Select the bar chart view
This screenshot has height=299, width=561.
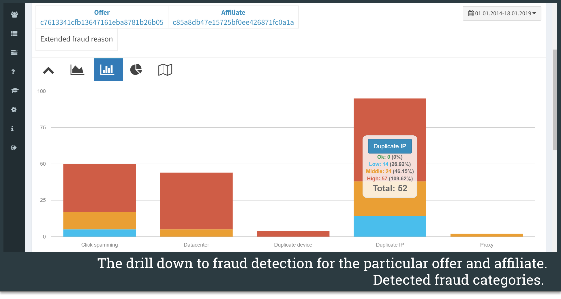(x=108, y=69)
